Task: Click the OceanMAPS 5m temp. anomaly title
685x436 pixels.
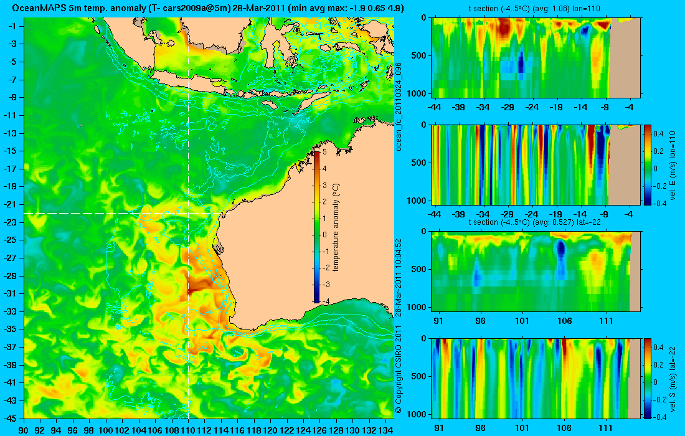Action: tap(208, 8)
